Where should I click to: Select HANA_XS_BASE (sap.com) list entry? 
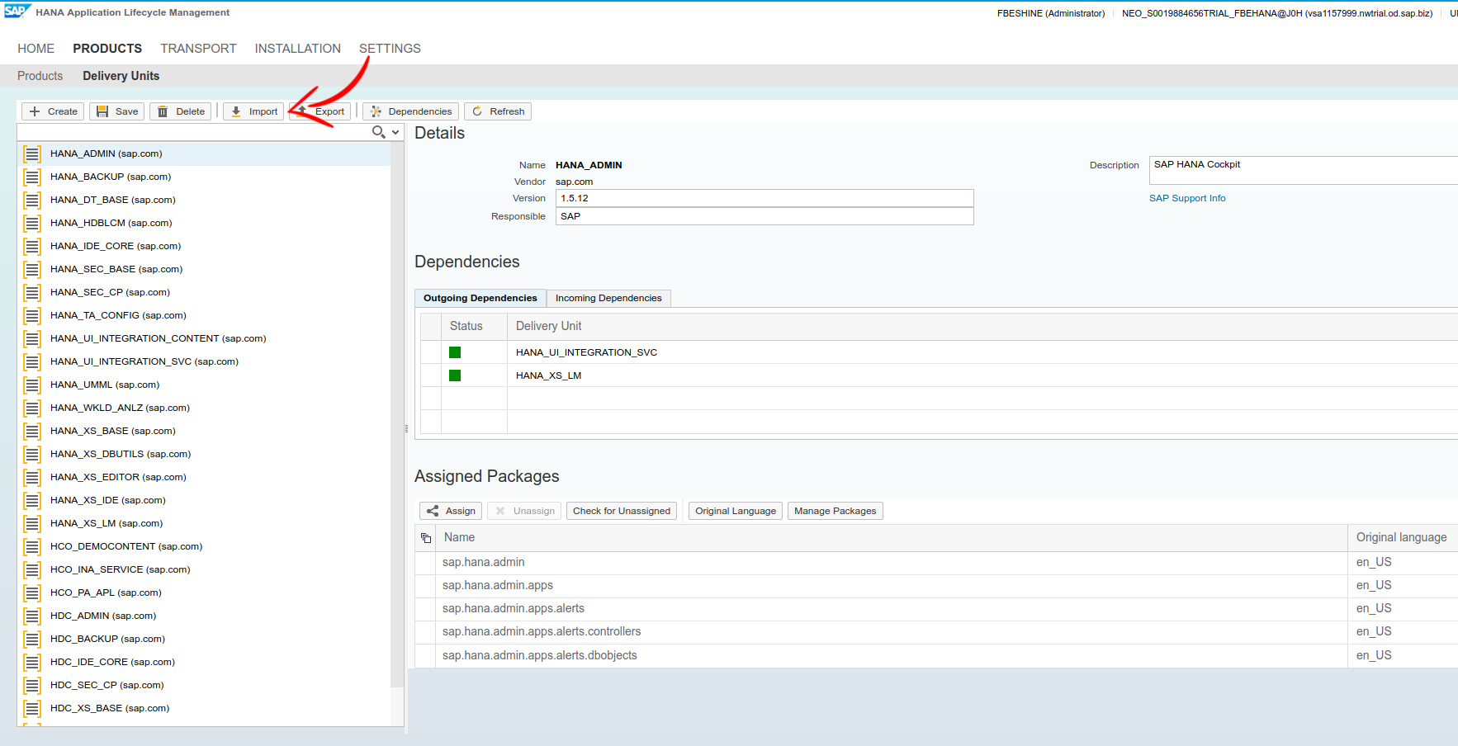pyautogui.click(x=204, y=431)
